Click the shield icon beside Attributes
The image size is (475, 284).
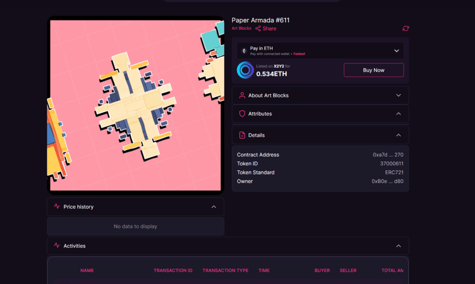click(x=242, y=114)
